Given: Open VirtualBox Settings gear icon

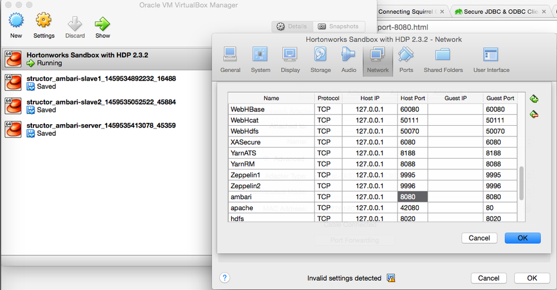Looking at the screenshot, I should click(x=43, y=23).
